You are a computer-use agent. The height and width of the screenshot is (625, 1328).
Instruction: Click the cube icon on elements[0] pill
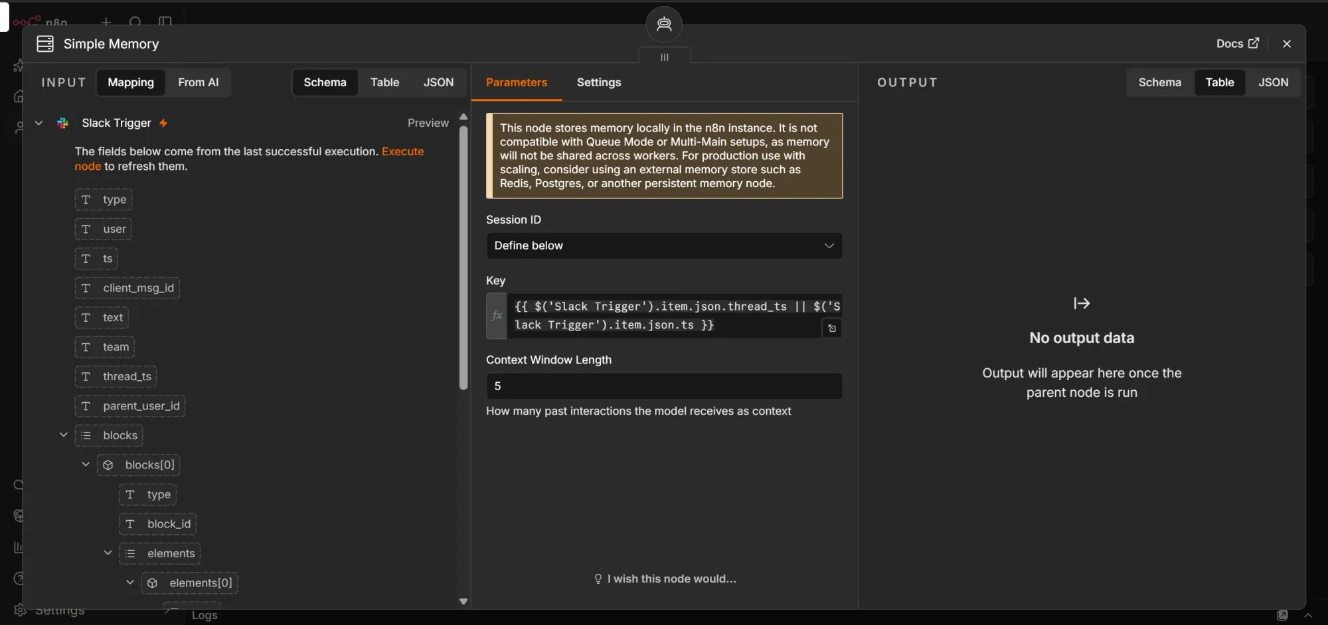pos(152,583)
